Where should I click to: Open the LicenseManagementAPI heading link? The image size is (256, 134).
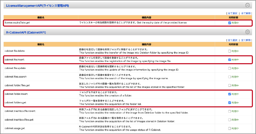(x=37, y=5)
